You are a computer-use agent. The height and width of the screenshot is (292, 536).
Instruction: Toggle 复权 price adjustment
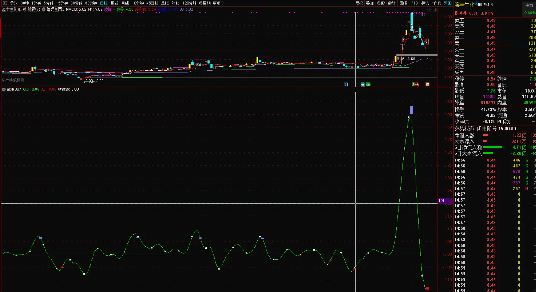click(x=359, y=3)
